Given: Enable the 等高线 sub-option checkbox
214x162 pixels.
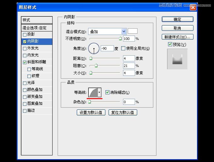Looking at the screenshot, I should [x=29, y=69].
